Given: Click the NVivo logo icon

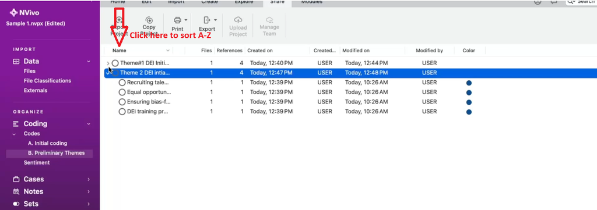Looking at the screenshot, I should click(x=14, y=13).
